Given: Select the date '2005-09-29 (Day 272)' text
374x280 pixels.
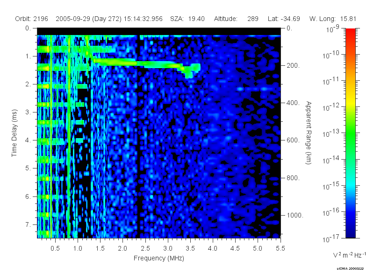Looking at the screenshot, I should [x=89, y=19].
